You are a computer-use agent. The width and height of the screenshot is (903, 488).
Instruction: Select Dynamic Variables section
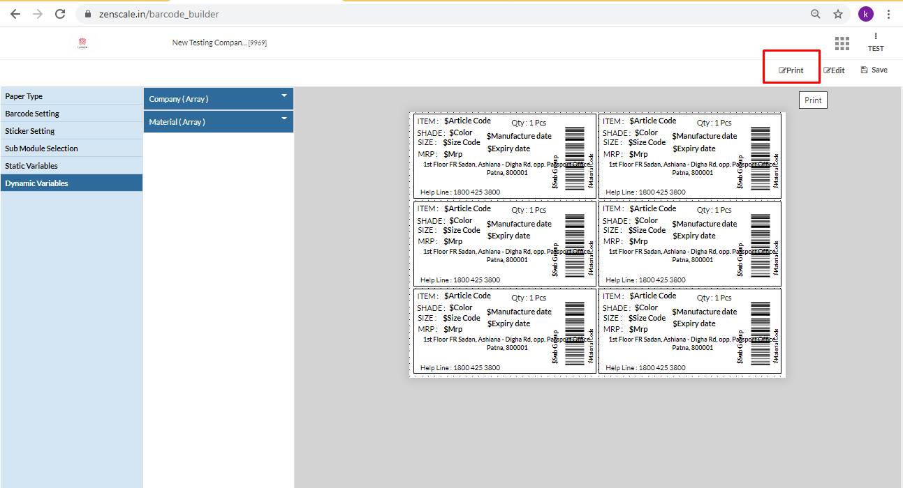tap(71, 183)
